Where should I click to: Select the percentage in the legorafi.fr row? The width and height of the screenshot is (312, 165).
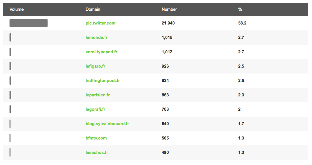click(x=239, y=109)
